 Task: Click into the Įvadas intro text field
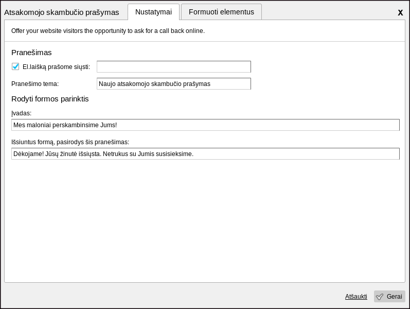coord(205,125)
